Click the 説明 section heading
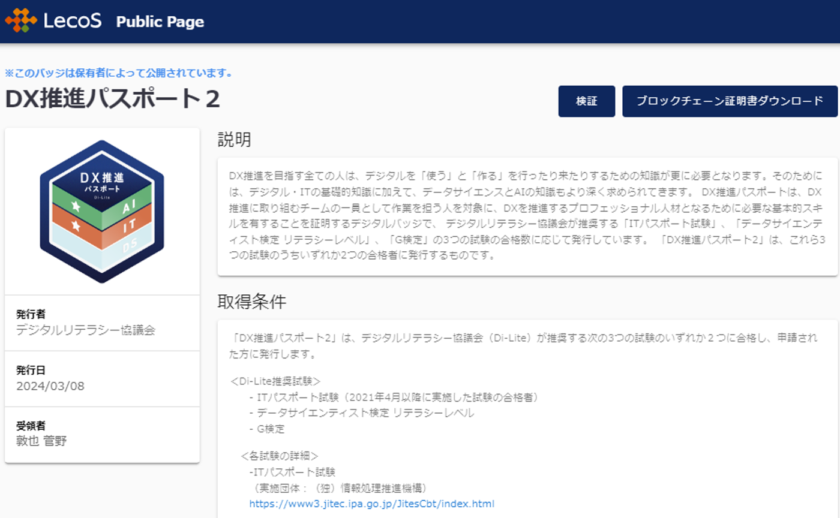This screenshot has height=518, width=840. click(233, 140)
